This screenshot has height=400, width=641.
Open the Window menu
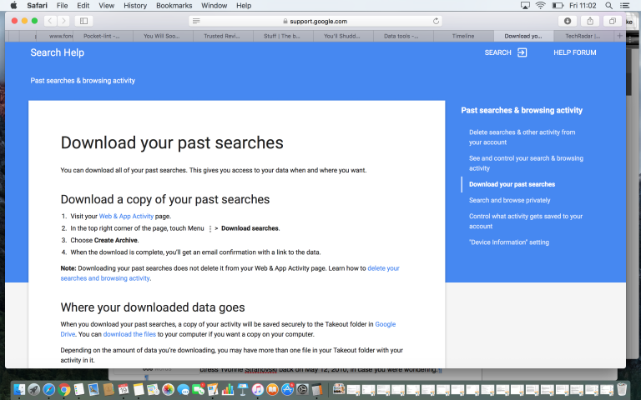pyautogui.click(x=215, y=6)
